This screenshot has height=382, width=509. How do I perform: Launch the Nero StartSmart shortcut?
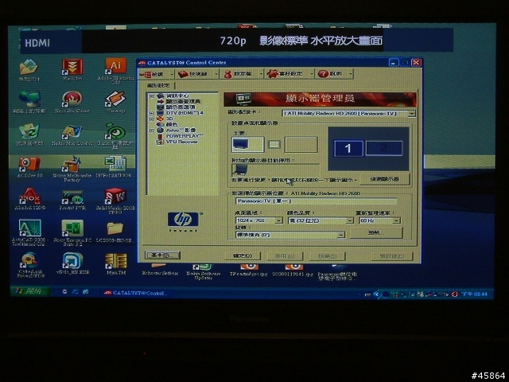72,102
